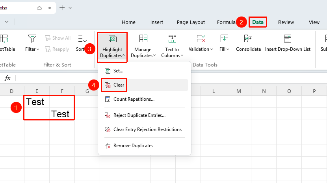The image size is (327, 183).
Task: Click the formula bar input field
Action: pos(171,78)
